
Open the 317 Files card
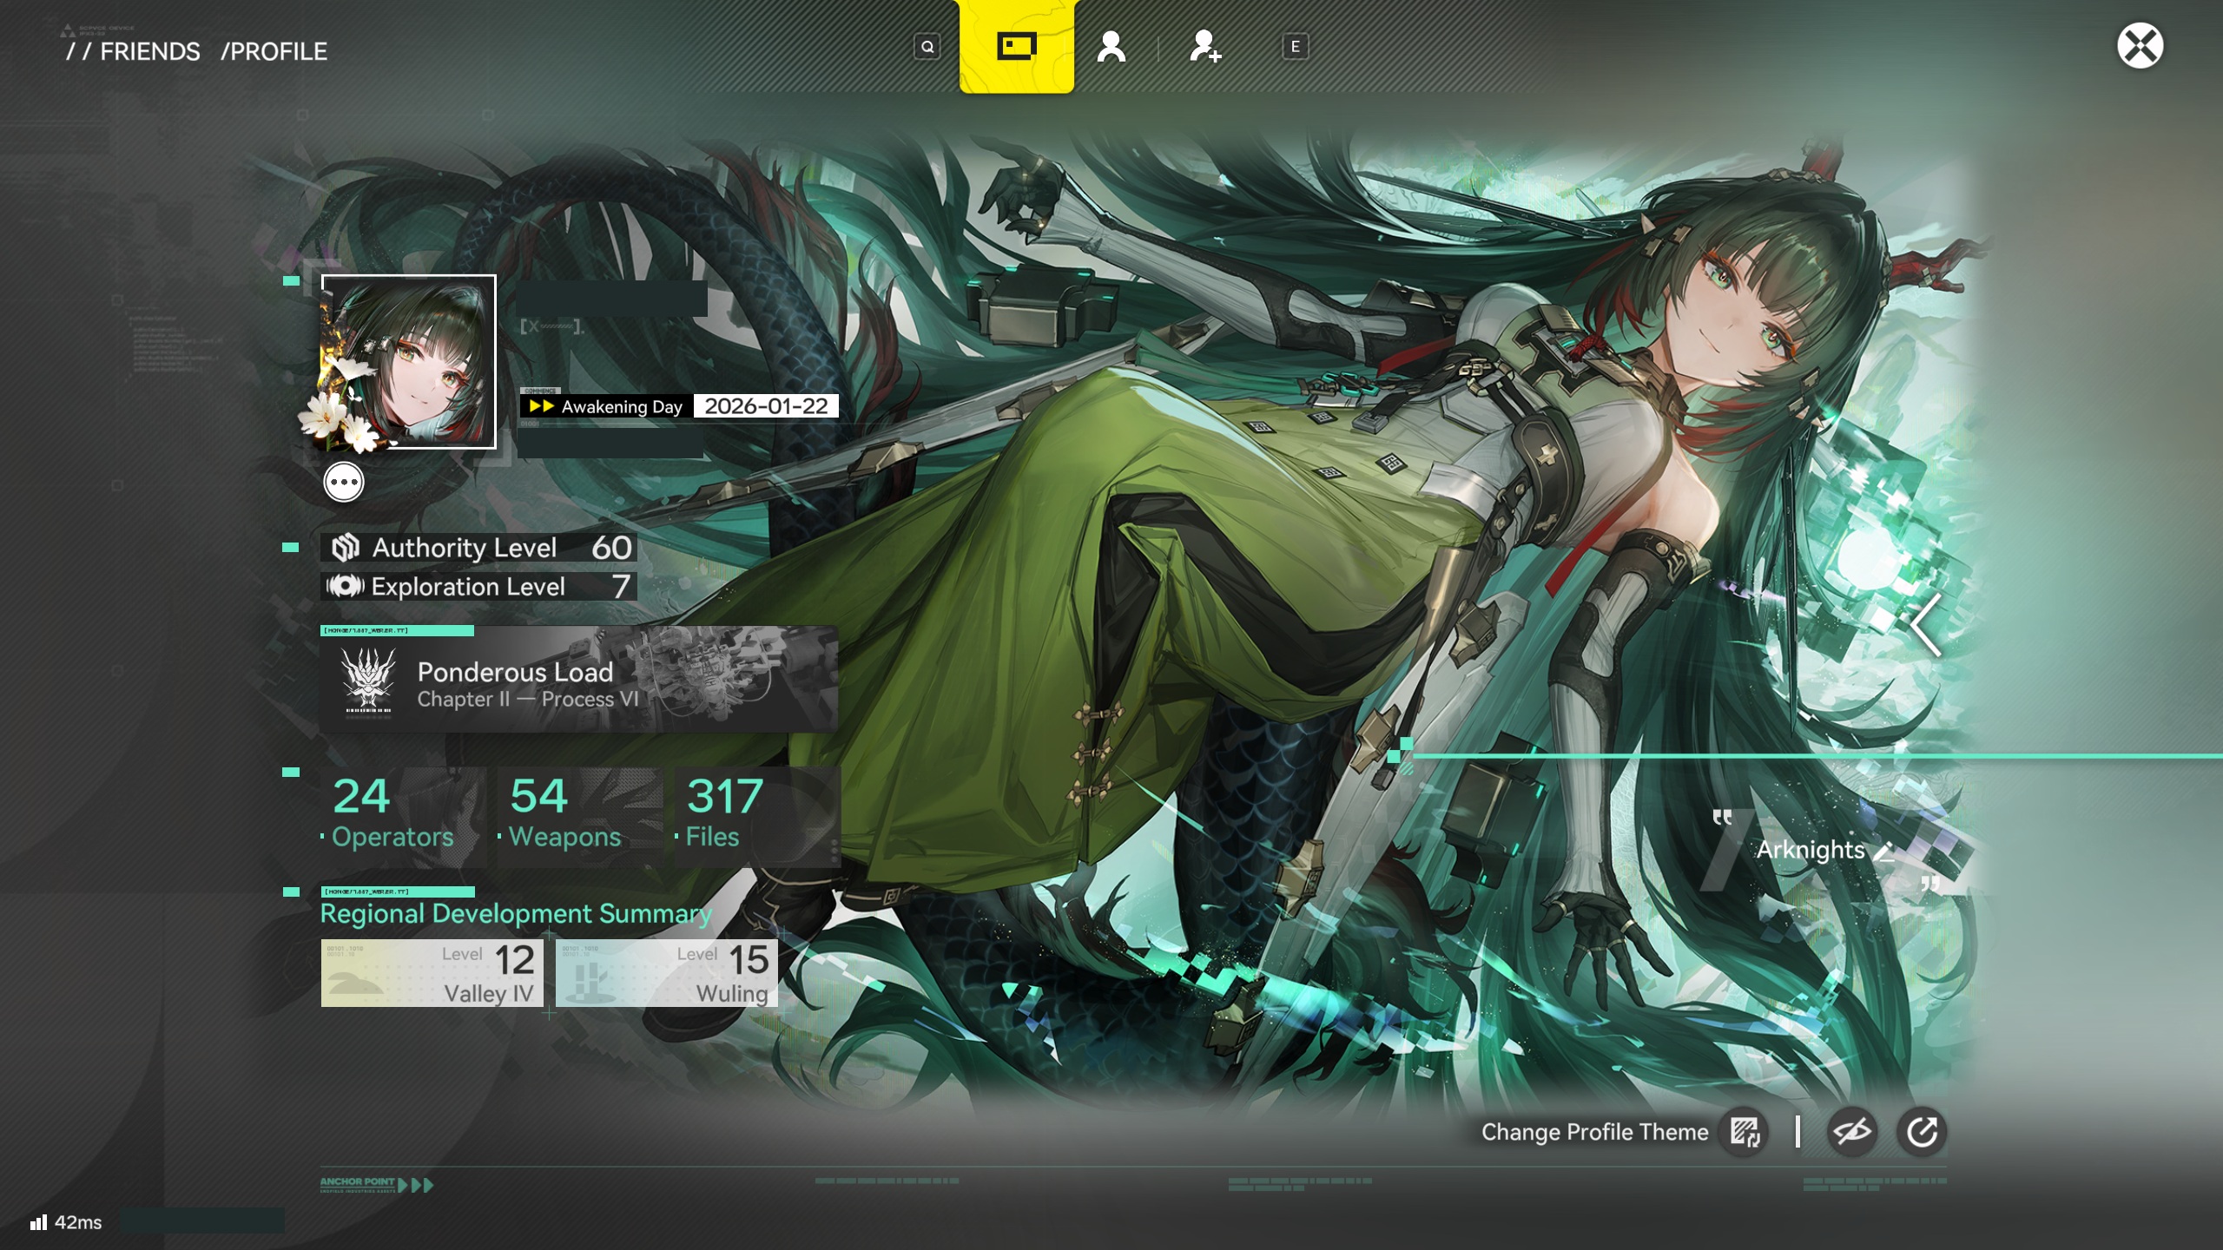[x=758, y=816]
